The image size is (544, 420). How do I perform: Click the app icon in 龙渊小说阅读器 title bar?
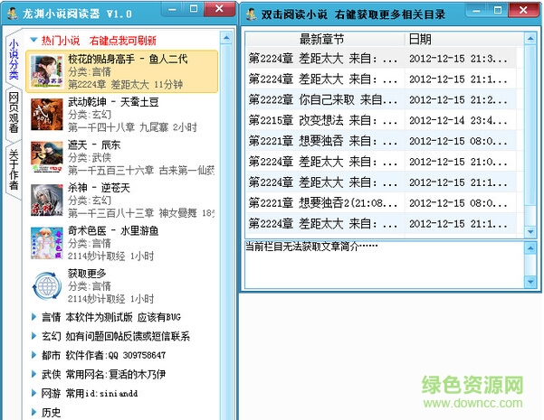click(13, 14)
